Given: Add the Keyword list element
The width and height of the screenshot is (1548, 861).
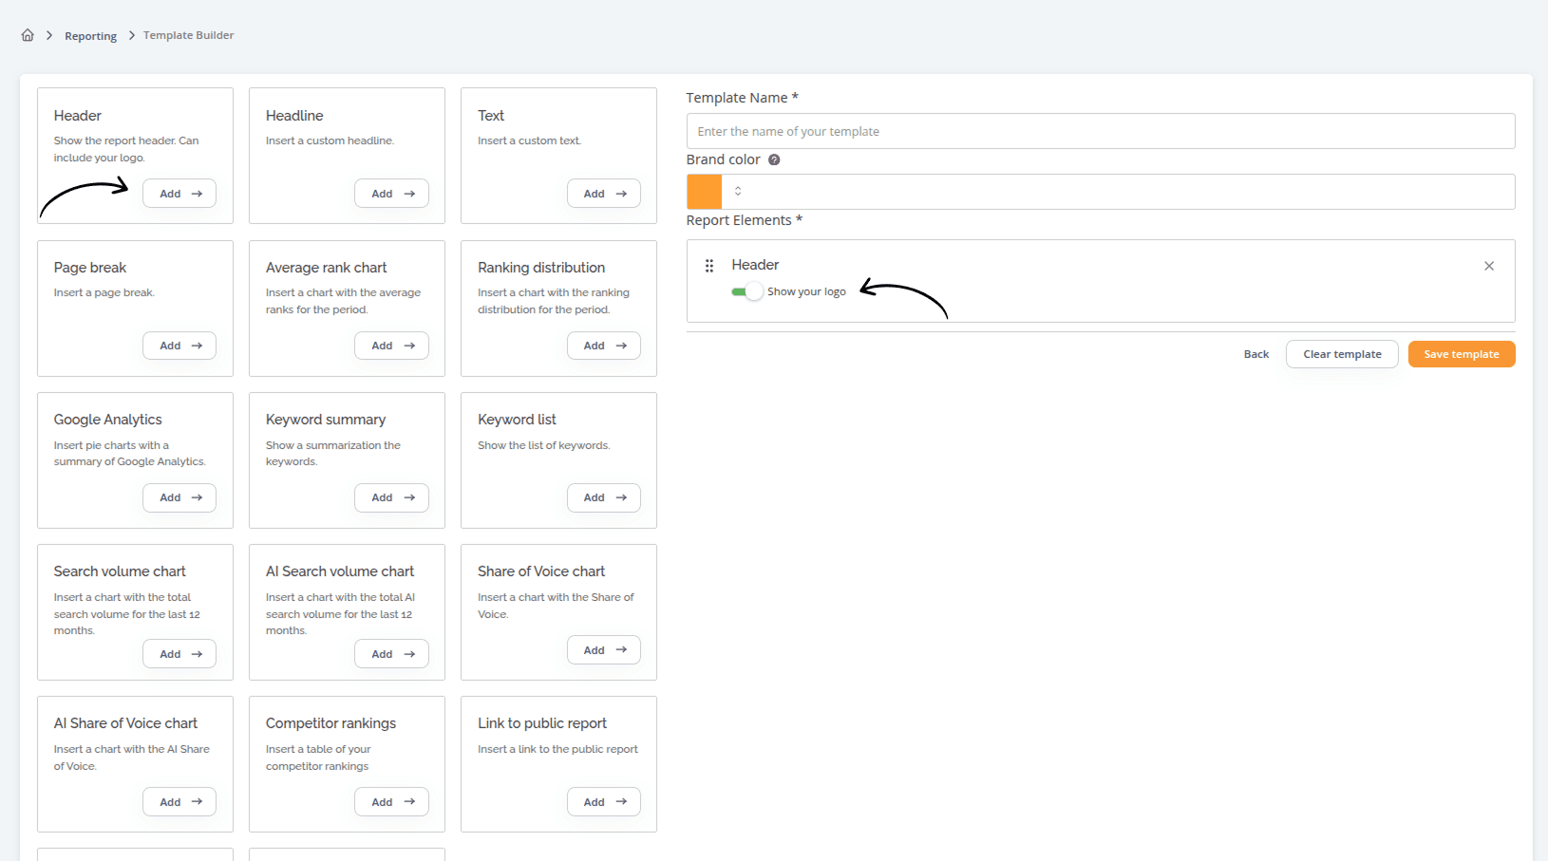Looking at the screenshot, I should pos(604,497).
